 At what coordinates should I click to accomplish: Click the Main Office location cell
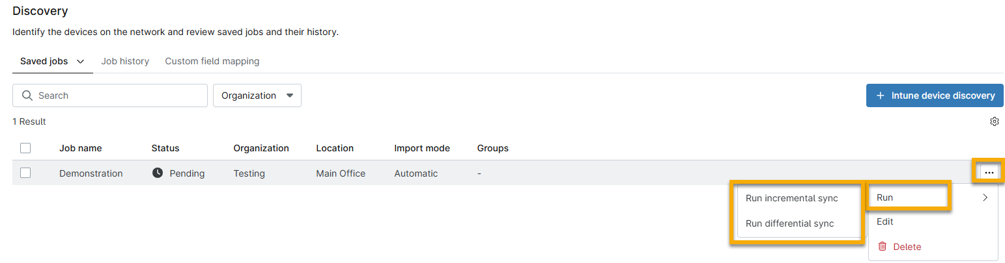click(341, 173)
